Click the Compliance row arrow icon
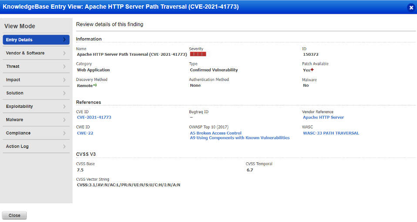This screenshot has width=417, height=222. click(64, 133)
